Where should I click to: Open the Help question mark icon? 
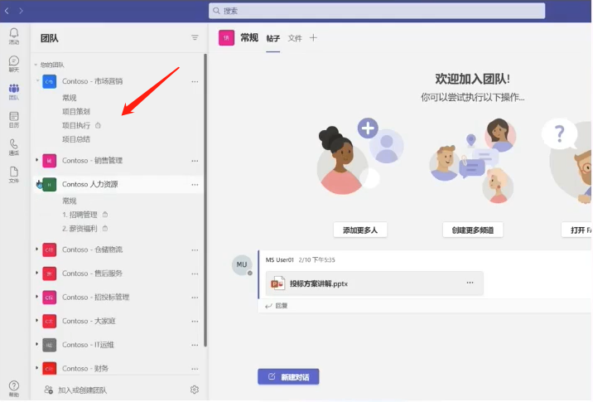(13, 389)
